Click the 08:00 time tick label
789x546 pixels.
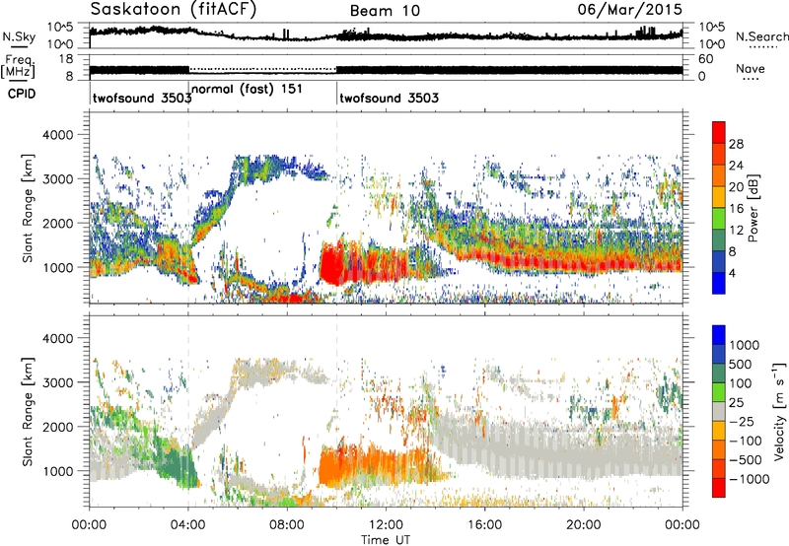tap(287, 525)
